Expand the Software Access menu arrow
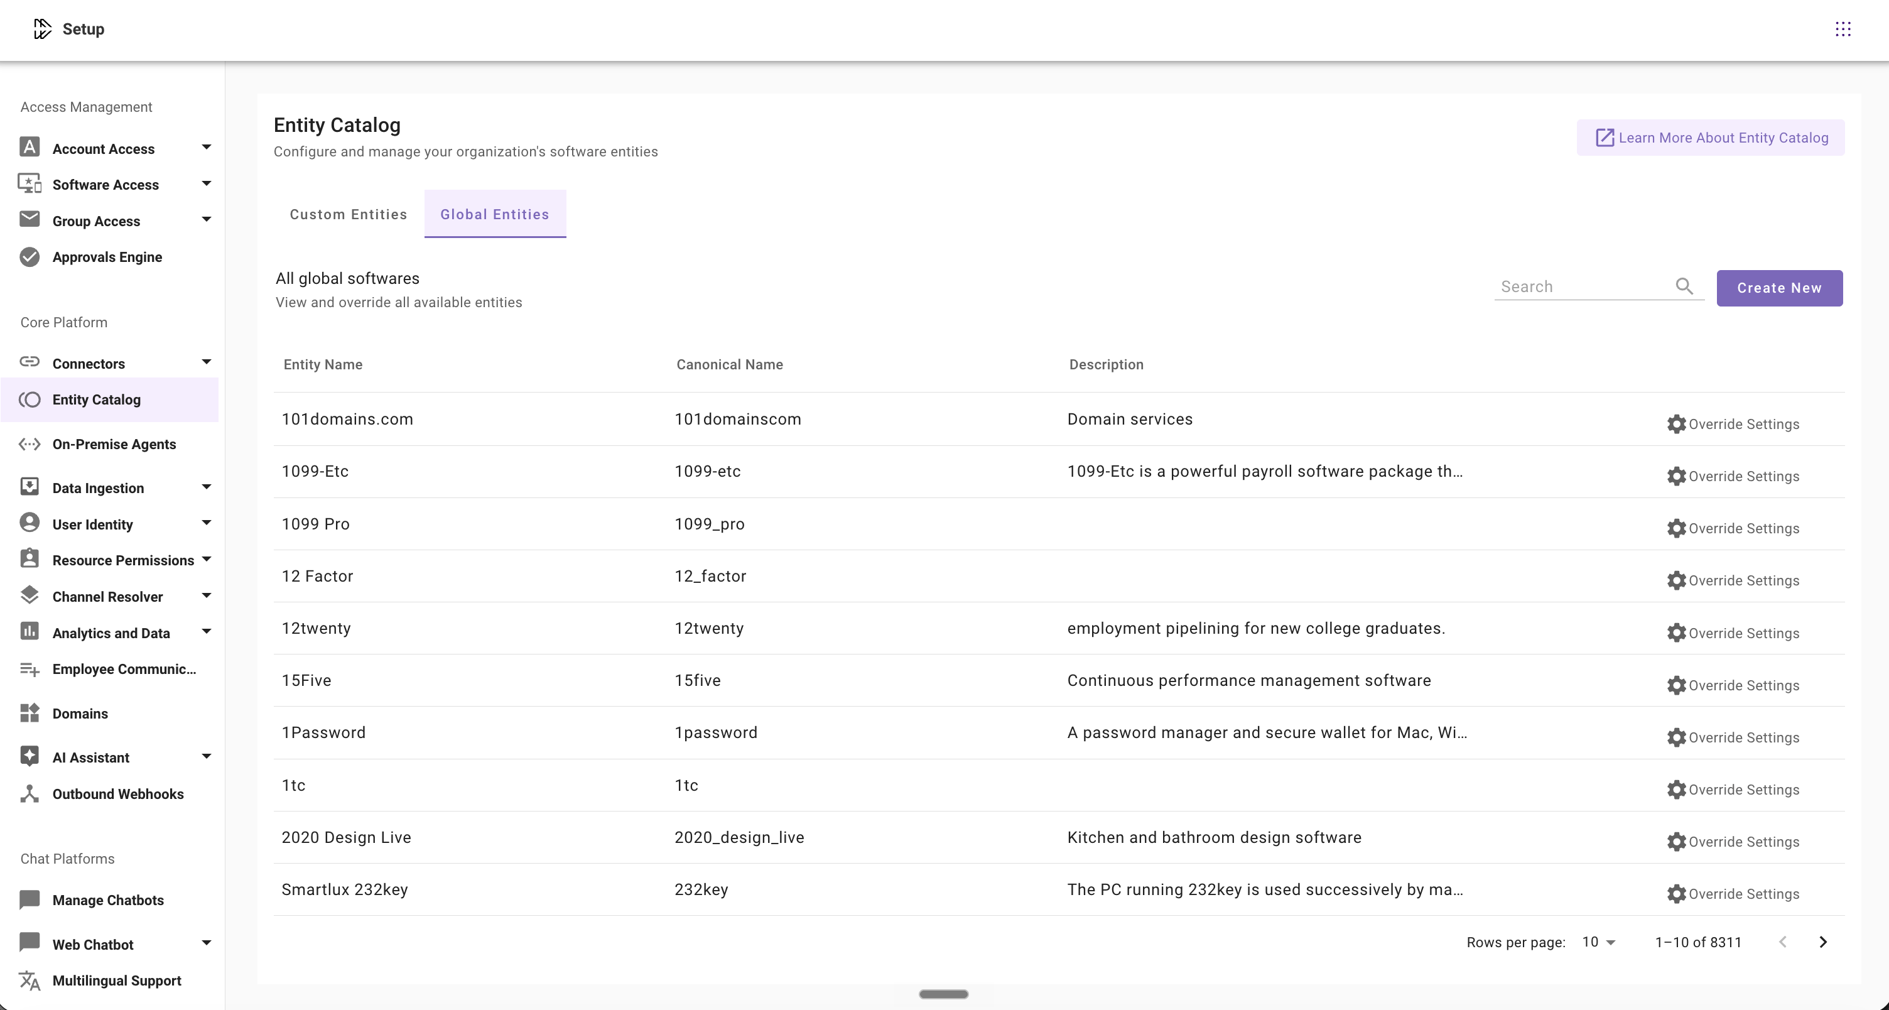This screenshot has height=1010, width=1889. coord(206,183)
